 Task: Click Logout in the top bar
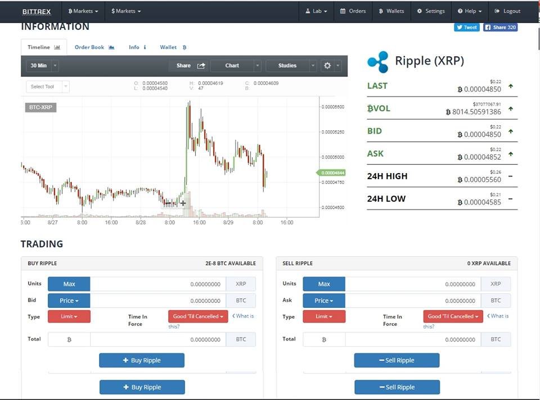point(507,11)
